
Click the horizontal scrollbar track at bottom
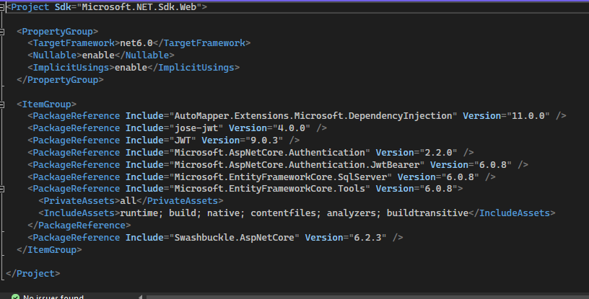367,297
